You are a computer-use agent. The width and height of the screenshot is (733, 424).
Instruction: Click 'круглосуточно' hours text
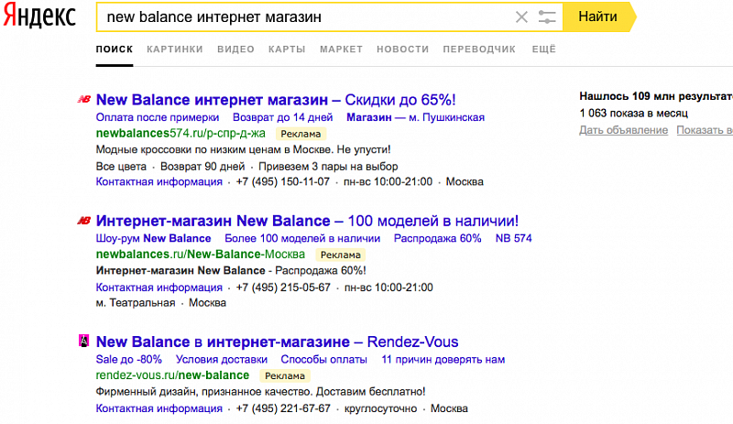click(x=380, y=408)
